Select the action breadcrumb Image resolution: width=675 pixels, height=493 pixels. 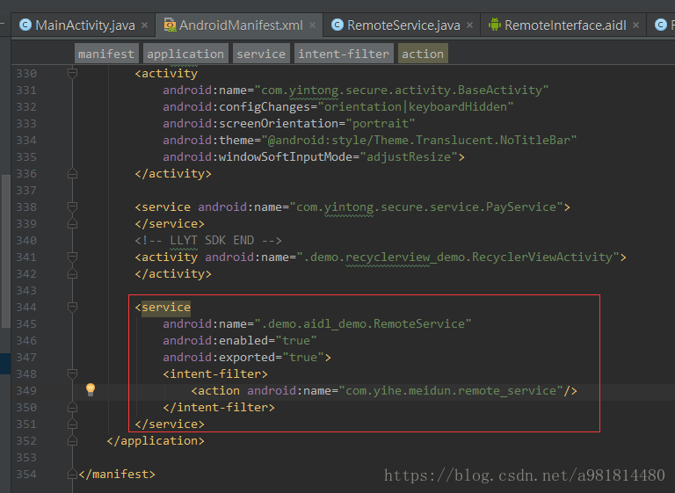(x=423, y=54)
